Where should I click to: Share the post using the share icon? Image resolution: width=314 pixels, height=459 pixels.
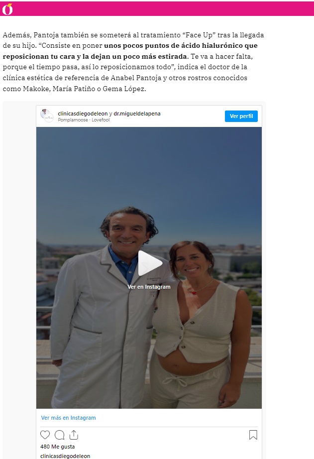coord(74,435)
